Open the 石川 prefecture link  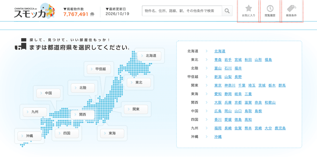228,68
